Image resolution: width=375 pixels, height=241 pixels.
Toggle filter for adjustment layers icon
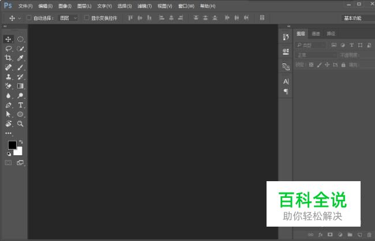point(343,45)
